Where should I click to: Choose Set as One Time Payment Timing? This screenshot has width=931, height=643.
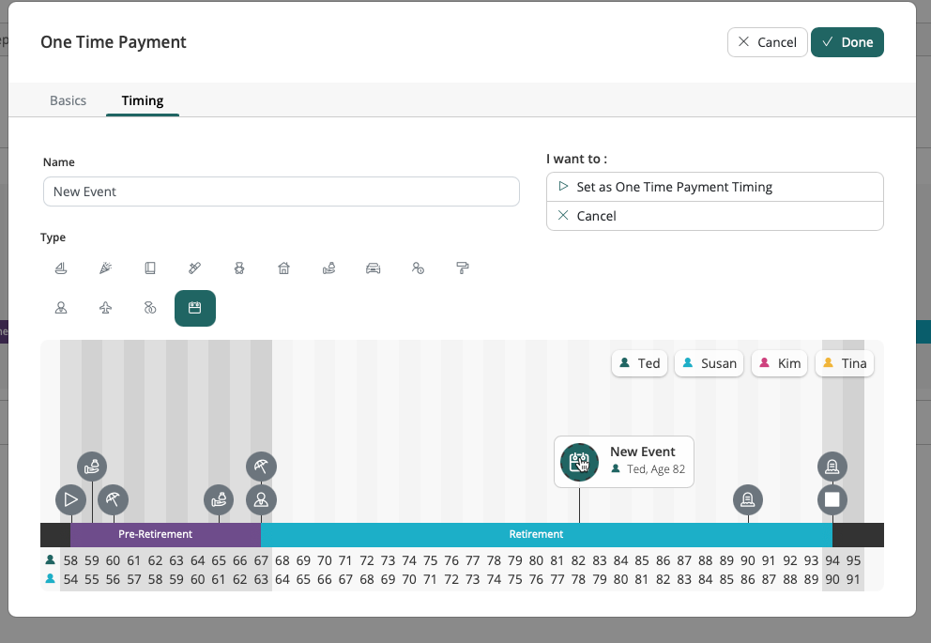coord(714,187)
